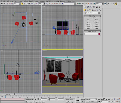Open the Key Filters button
Screen dimensions: 121x103
(91, 102)
